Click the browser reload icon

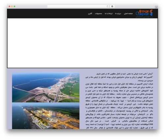[x=107, y=6]
